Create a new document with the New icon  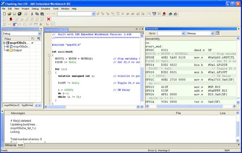point(4,14)
